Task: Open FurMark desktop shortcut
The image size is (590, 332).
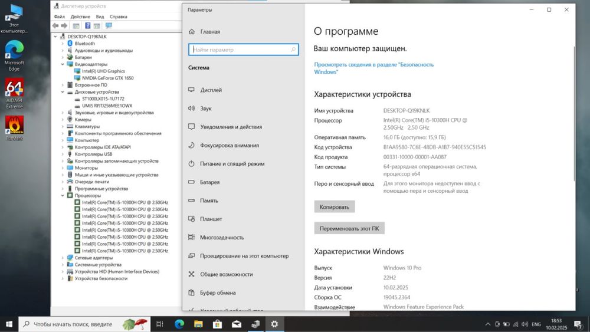Action: pos(14,128)
